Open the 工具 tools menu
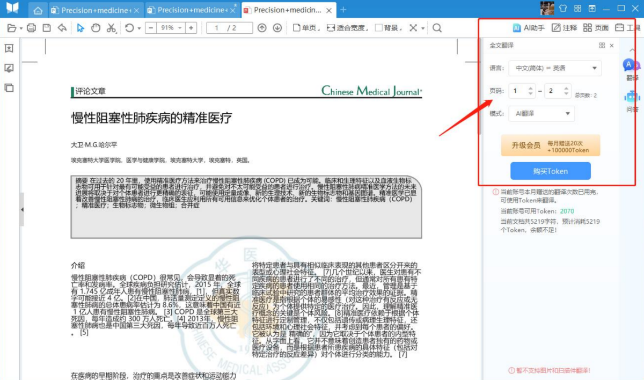 tap(628, 28)
